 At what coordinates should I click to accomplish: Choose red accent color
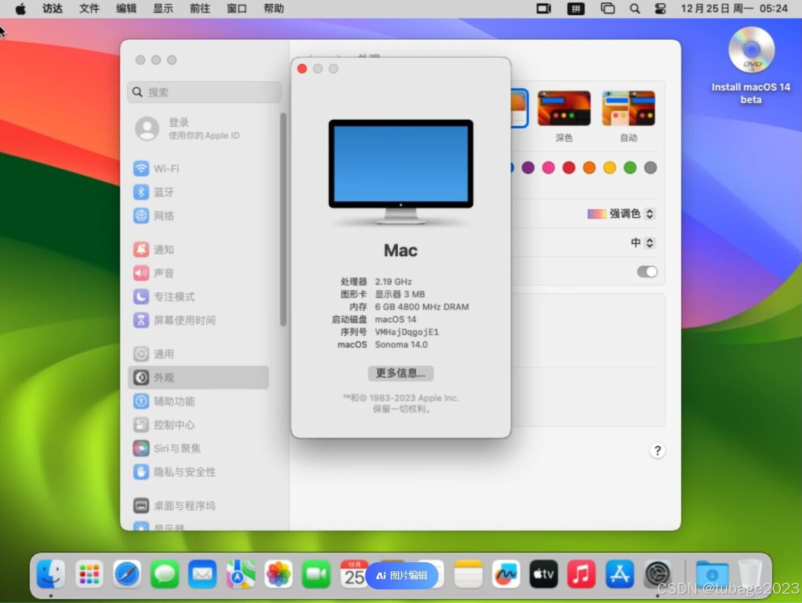[569, 168]
